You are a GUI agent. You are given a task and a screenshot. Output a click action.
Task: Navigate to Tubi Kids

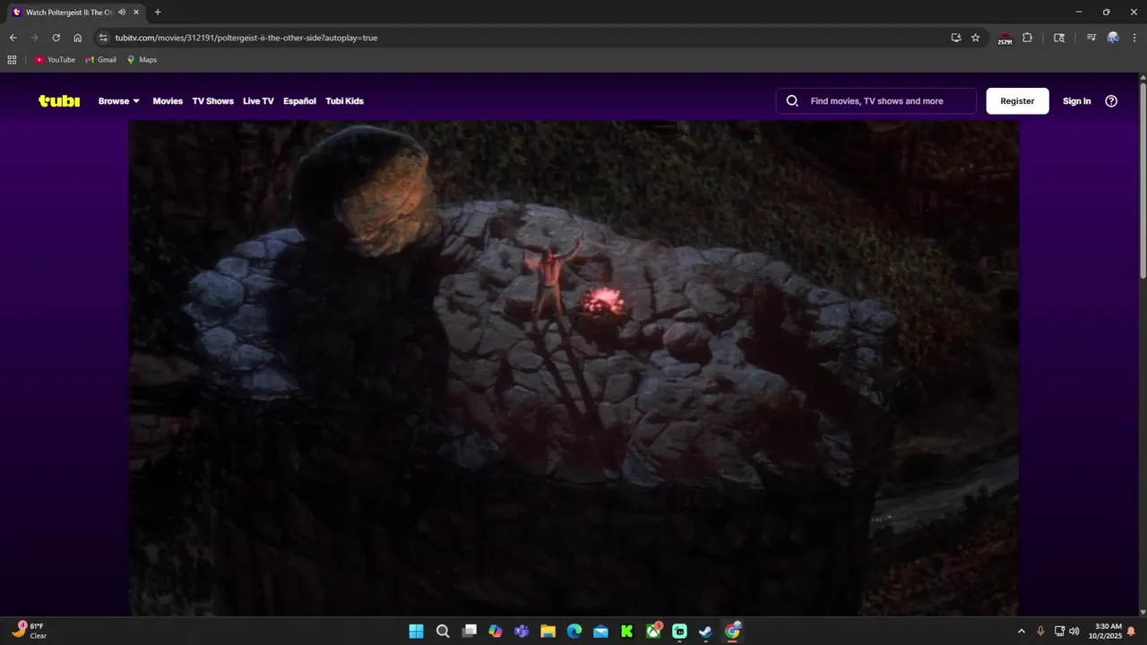click(x=344, y=101)
